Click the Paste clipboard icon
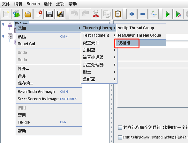 point(118,14)
